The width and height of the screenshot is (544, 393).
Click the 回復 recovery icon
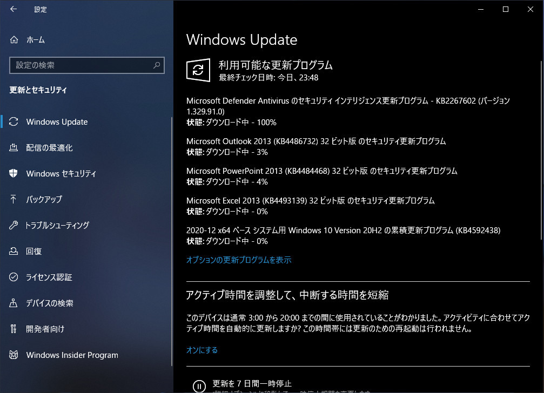(14, 251)
